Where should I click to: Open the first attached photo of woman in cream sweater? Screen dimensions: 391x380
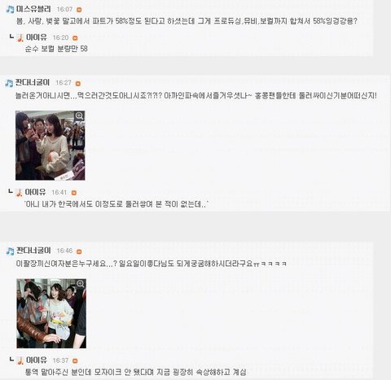(x=51, y=146)
